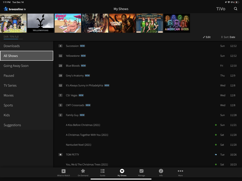The image size is (242, 181).
Task: Show Going Away Soon category
Action: (x=27, y=66)
